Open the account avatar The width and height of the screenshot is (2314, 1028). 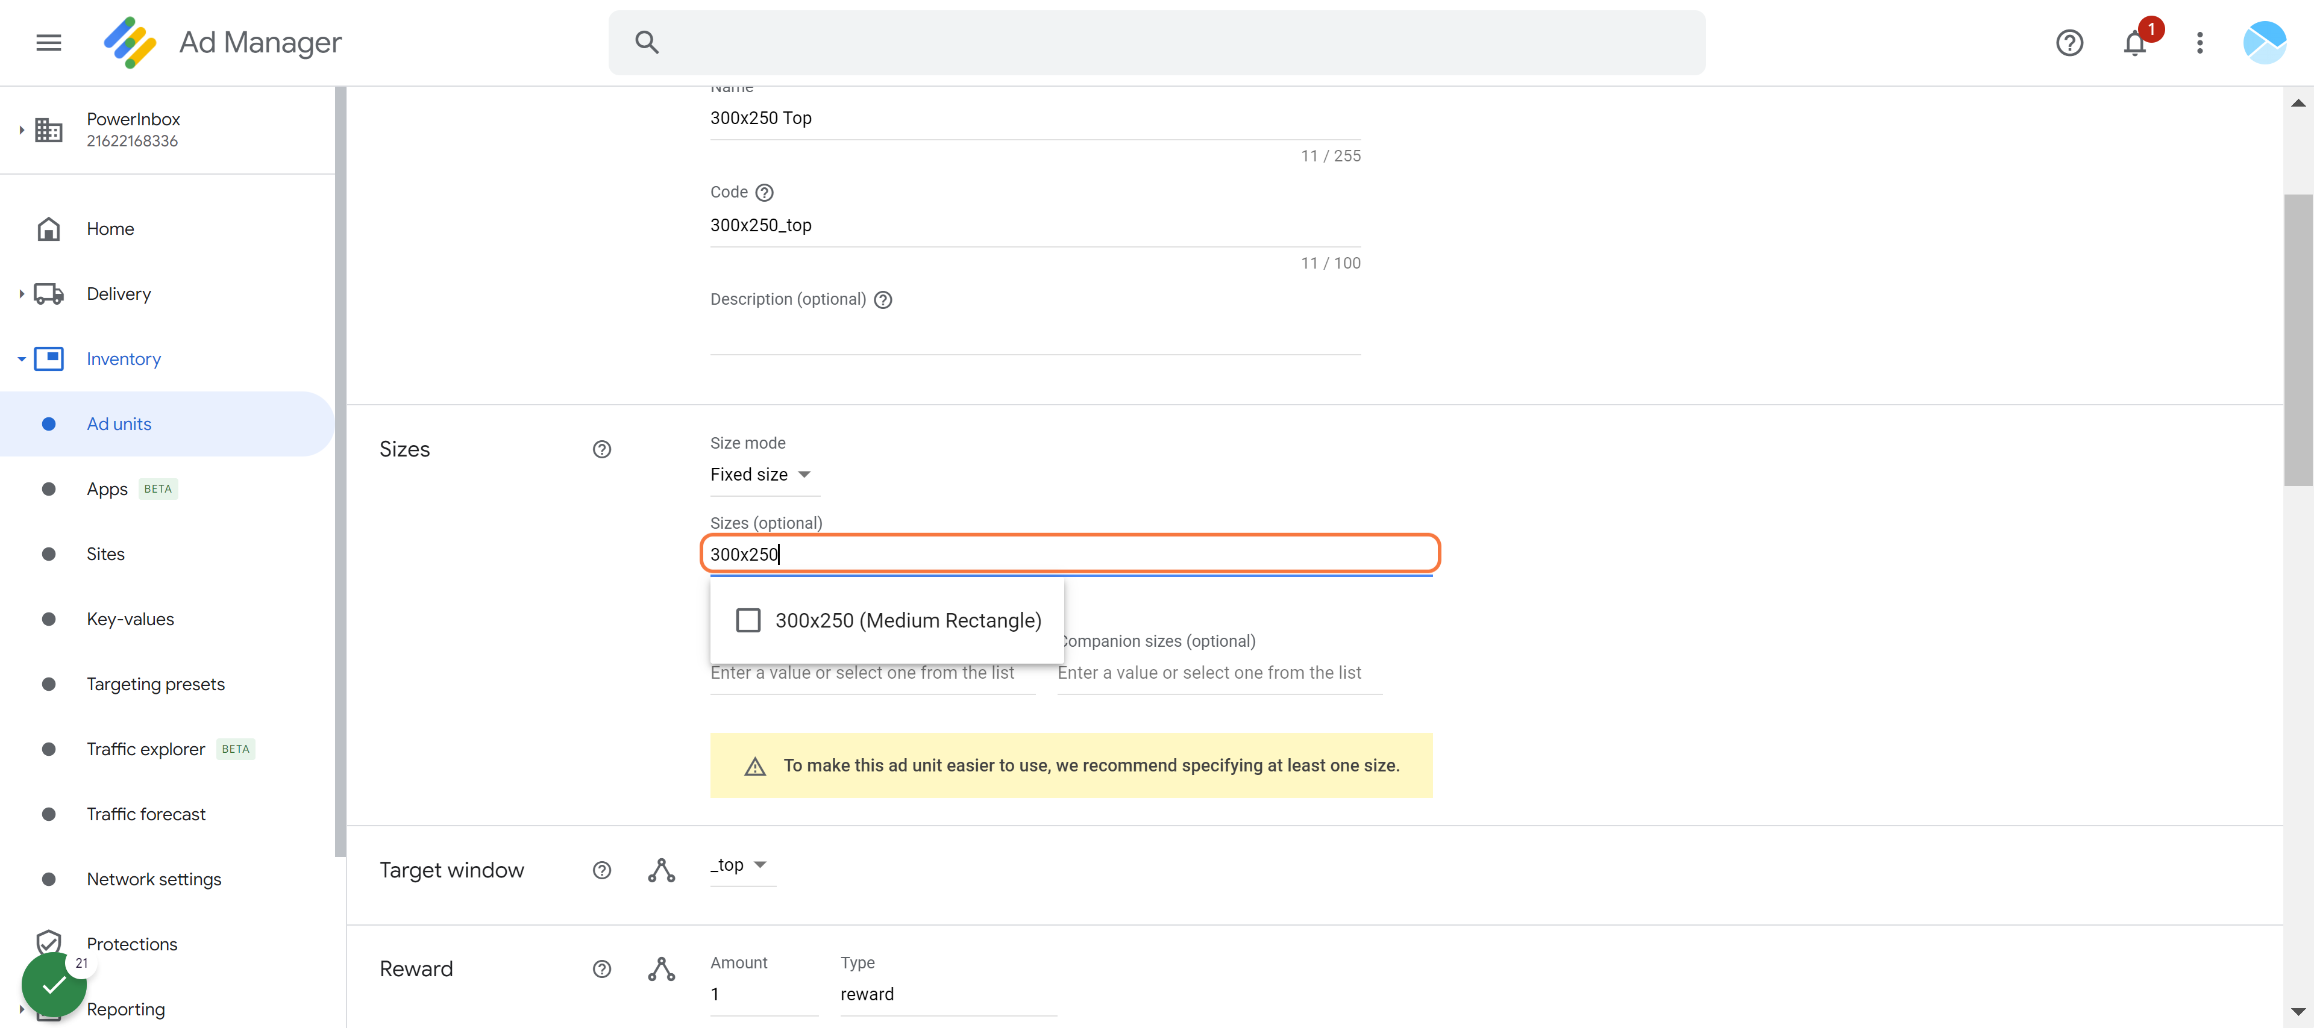[x=2264, y=42]
